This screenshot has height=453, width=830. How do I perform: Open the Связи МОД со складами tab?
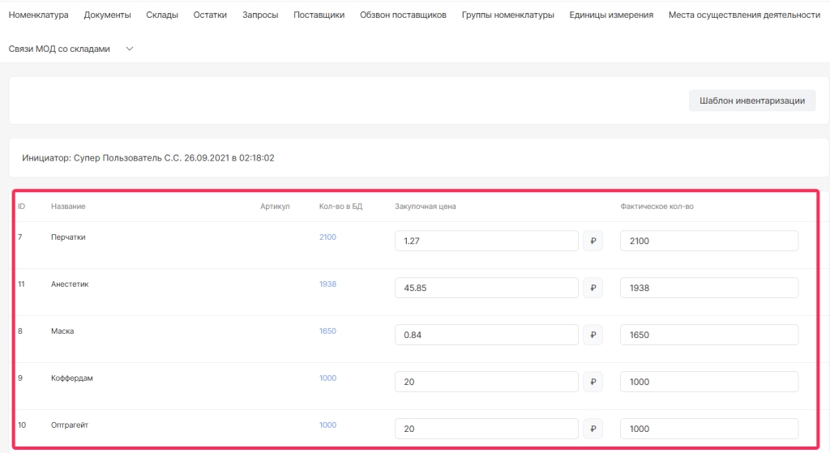coord(63,49)
